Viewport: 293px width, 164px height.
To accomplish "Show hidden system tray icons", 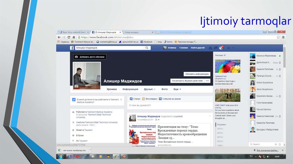I will pos(256,157).
